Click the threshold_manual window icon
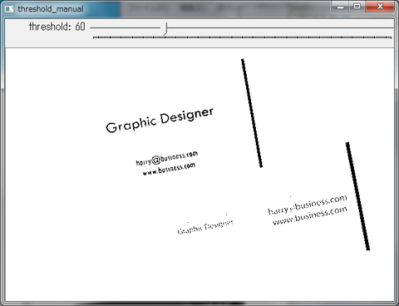 pos(9,9)
